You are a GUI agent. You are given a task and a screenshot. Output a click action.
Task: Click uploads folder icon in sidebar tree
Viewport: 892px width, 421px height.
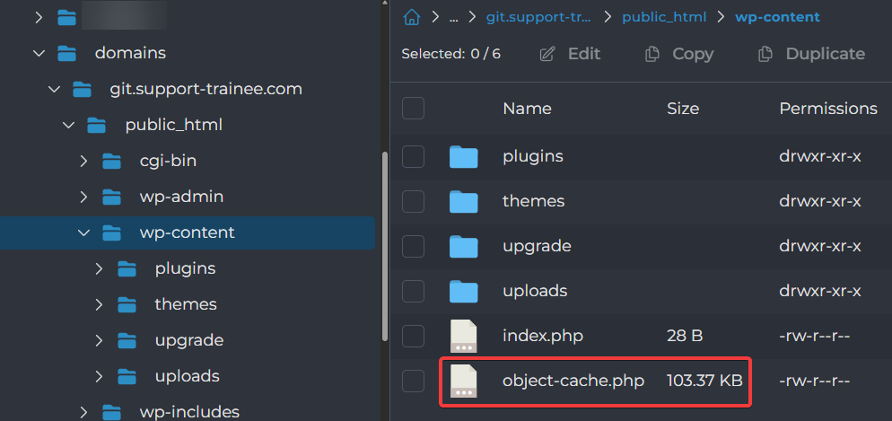coord(127,376)
